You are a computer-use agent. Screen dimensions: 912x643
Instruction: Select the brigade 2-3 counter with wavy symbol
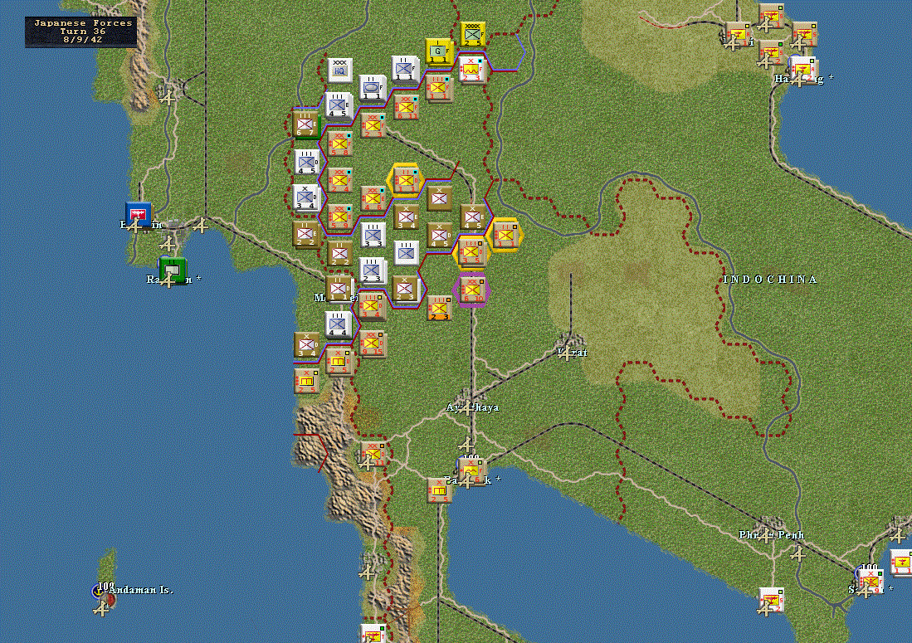[x=471, y=69]
